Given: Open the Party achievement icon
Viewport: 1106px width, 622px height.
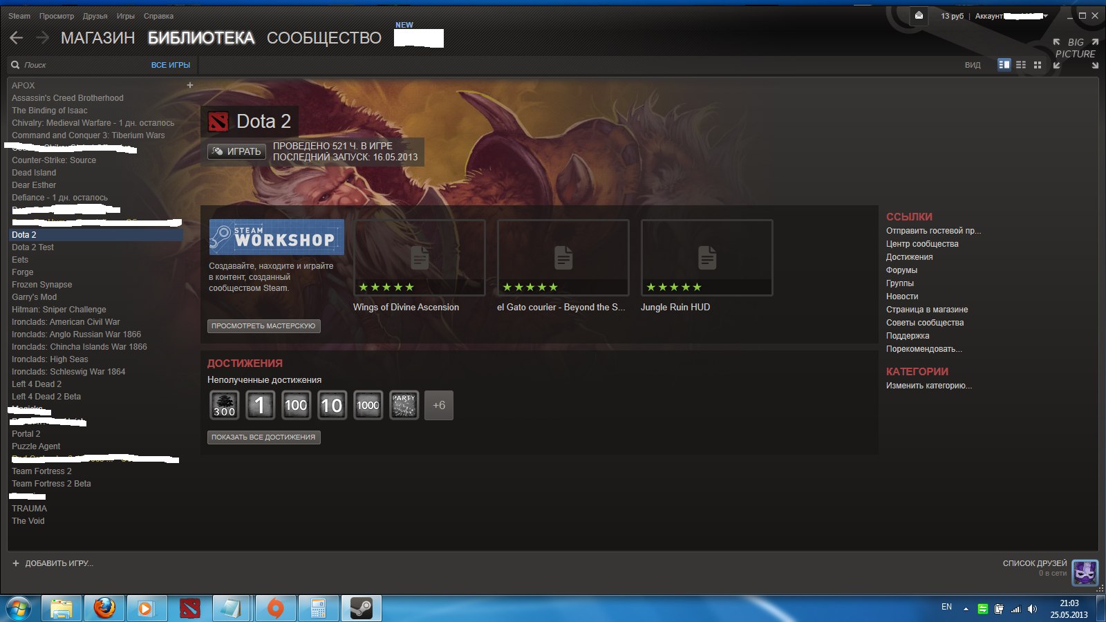Looking at the screenshot, I should (x=404, y=405).
